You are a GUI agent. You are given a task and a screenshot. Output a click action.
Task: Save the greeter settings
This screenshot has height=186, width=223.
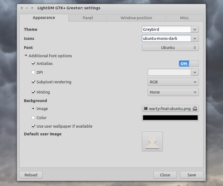tap(191, 175)
